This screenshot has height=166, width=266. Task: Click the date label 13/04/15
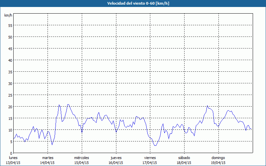(x=14, y=163)
